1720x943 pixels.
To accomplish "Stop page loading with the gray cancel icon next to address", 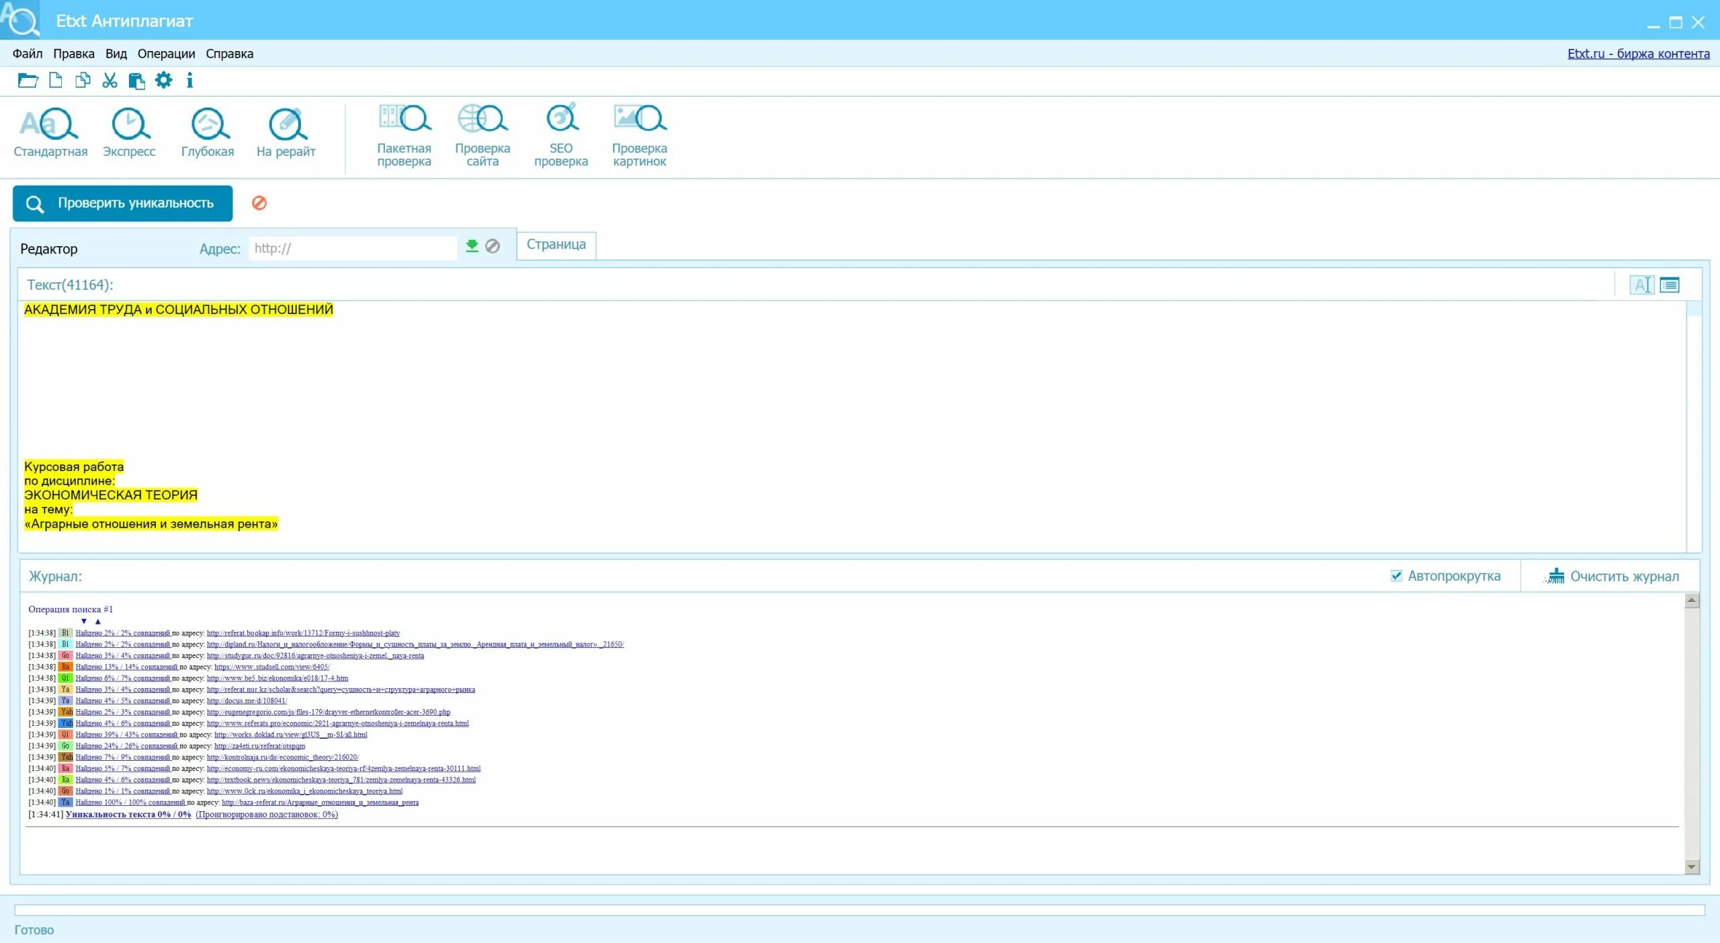I will click(x=492, y=247).
